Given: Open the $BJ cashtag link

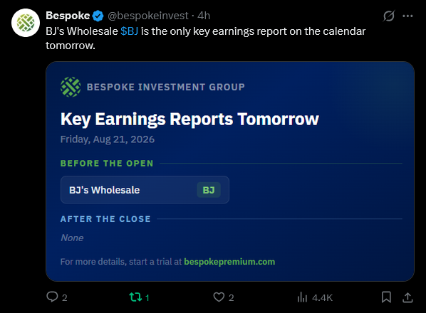Looking at the screenshot, I should pyautogui.click(x=130, y=31).
